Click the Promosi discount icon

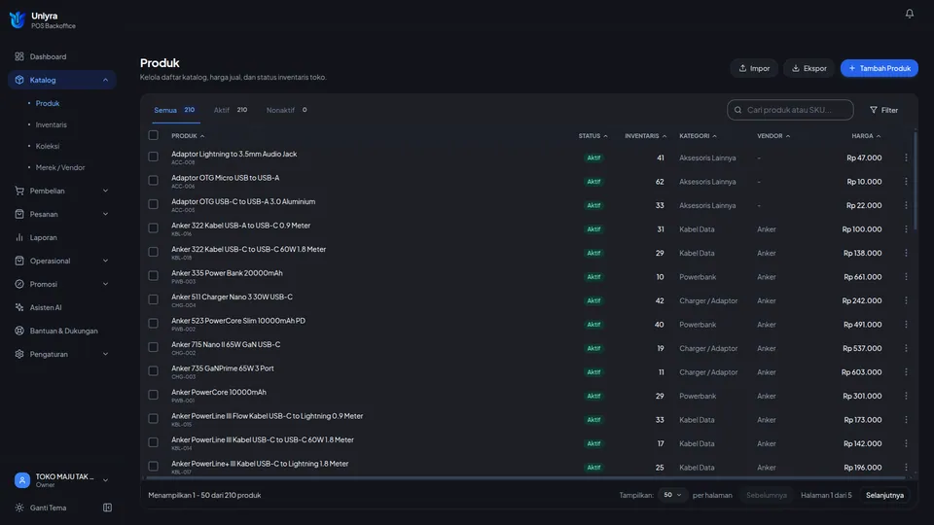tap(19, 284)
